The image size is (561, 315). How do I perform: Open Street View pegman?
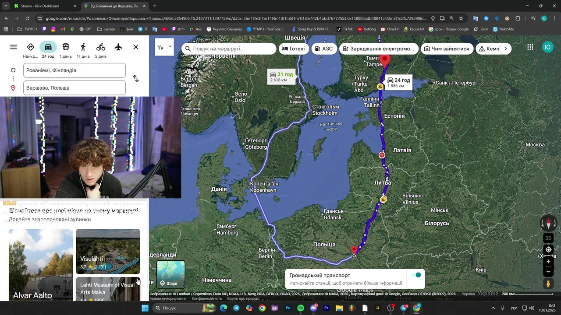click(x=548, y=284)
